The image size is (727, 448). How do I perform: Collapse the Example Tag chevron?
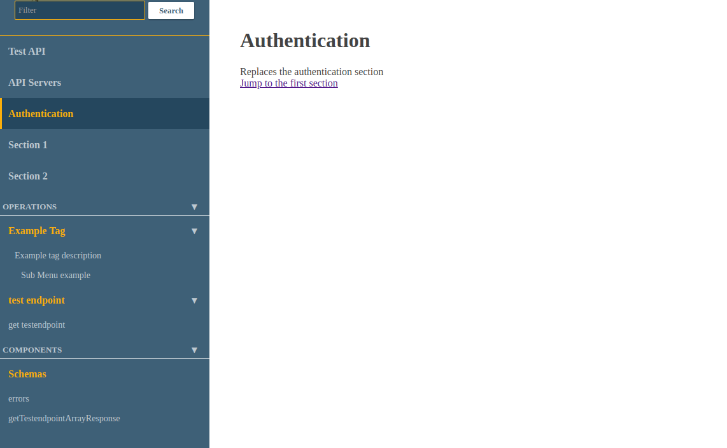194,230
